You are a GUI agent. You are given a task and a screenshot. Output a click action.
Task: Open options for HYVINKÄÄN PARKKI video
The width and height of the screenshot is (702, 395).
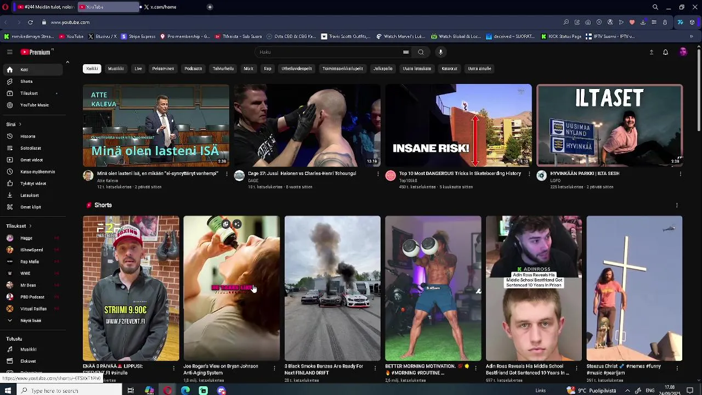pos(681,174)
